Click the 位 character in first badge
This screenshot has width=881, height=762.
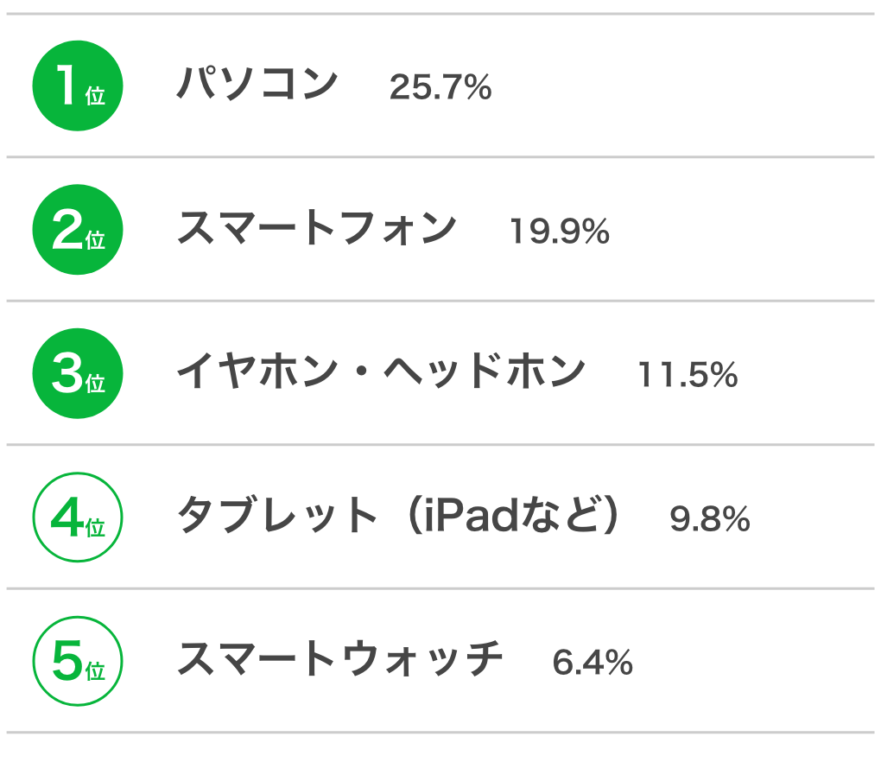coord(95,96)
